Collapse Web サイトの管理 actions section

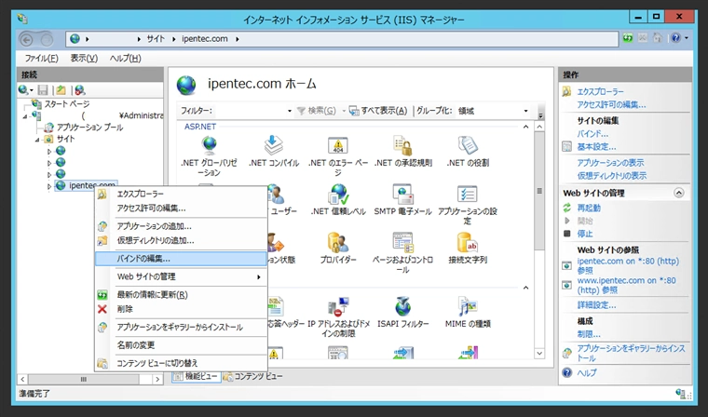coord(678,194)
